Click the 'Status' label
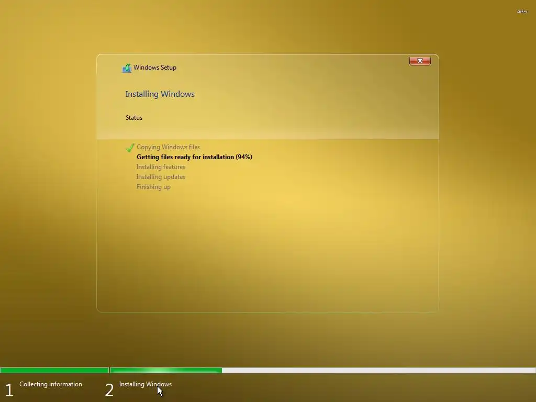The image size is (536, 402). click(133, 118)
